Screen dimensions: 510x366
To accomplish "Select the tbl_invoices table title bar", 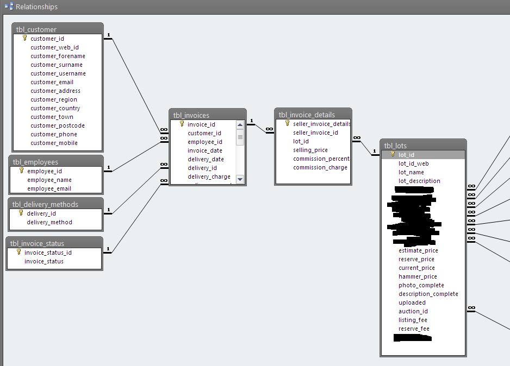I will [208, 115].
